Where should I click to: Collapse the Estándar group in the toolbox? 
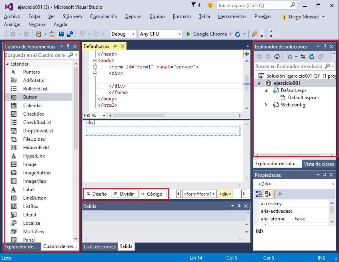click(7, 64)
